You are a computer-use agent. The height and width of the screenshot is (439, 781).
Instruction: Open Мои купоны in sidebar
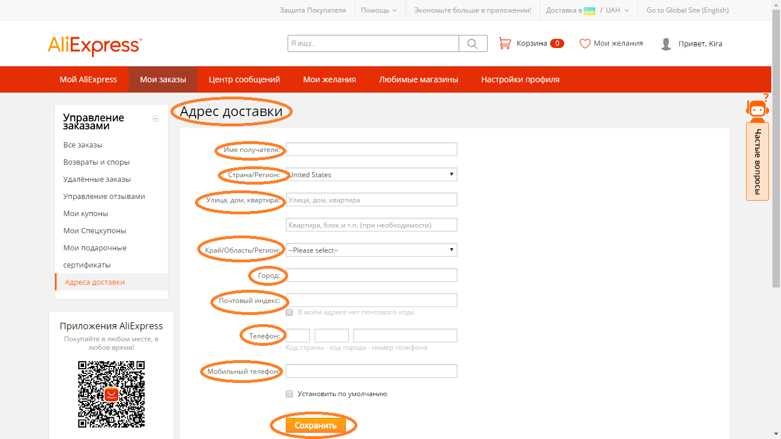click(x=86, y=214)
